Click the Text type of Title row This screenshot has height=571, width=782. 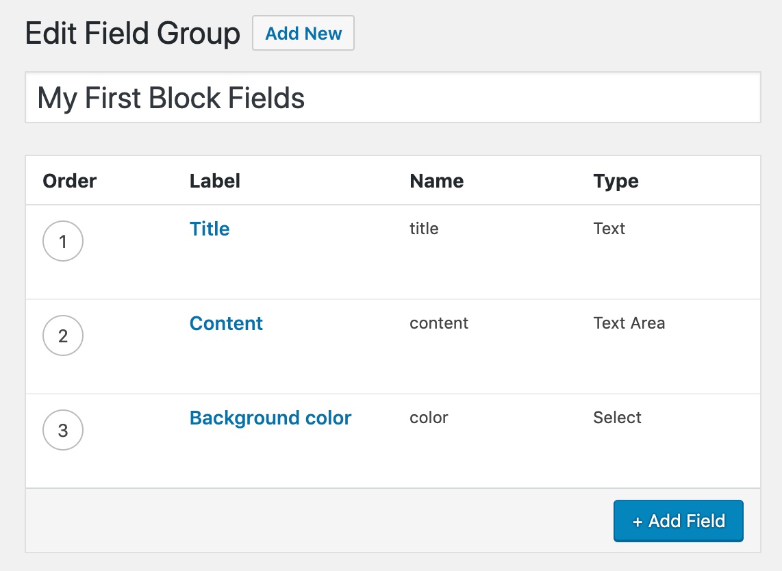coord(609,229)
